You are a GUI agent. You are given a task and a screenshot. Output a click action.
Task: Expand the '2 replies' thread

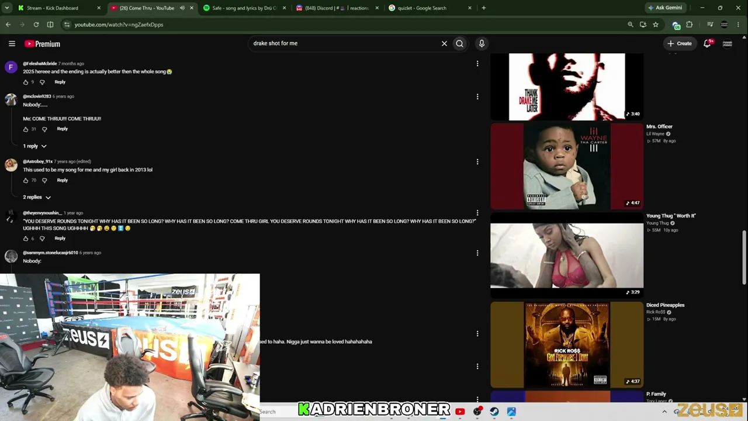click(37, 198)
